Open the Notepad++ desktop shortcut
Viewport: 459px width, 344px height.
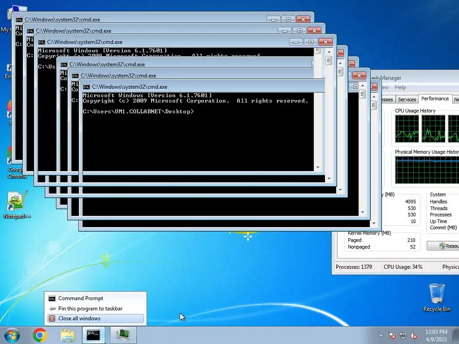point(17,205)
